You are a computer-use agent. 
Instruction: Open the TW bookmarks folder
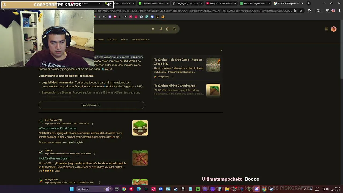coord(123,17)
